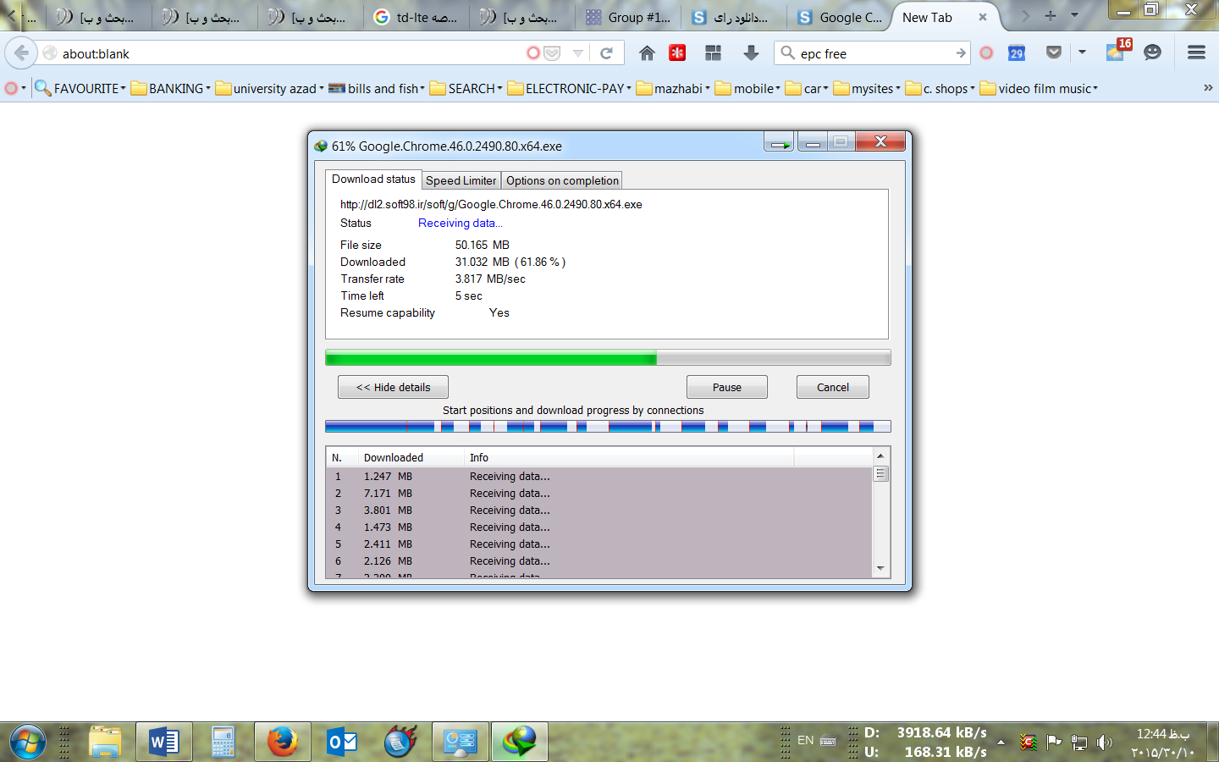Click the Opera-style red circle in the address bar
Image resolution: width=1219 pixels, height=762 pixels.
(533, 53)
